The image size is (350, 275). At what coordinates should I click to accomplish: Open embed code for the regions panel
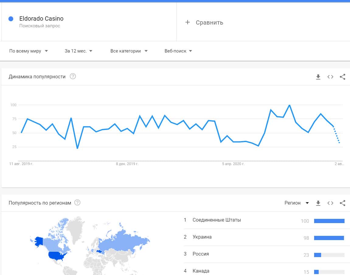pyautogui.click(x=330, y=203)
